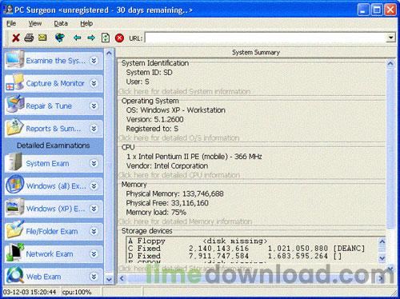The image size is (400, 299).
Task: Click System Summary scrollbar up arrow
Action: coord(390,64)
